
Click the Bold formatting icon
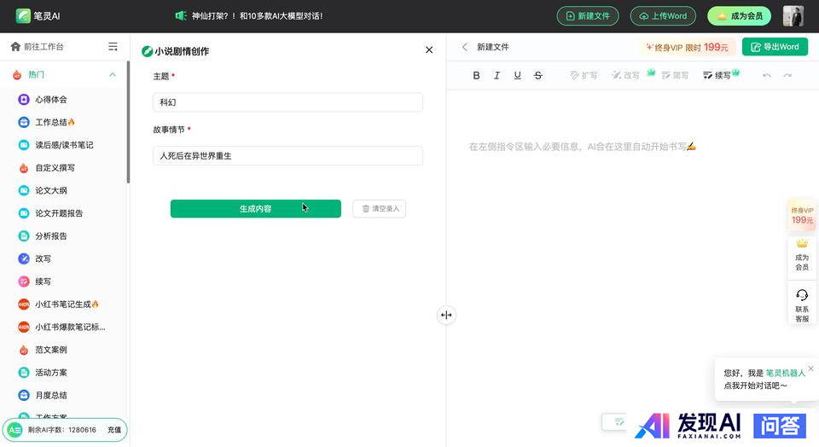point(477,76)
